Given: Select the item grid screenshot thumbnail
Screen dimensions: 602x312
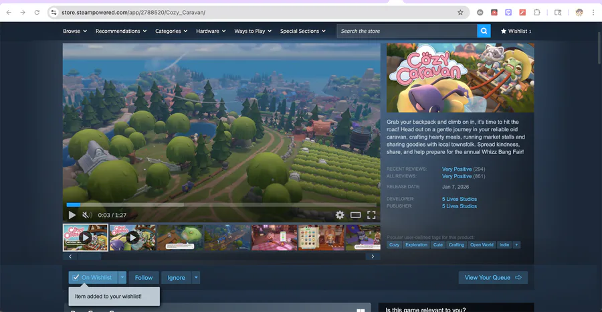Looking at the screenshot, I should (321, 238).
